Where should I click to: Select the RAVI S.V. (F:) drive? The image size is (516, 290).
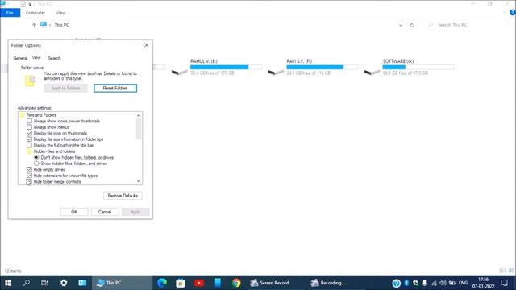click(313, 67)
